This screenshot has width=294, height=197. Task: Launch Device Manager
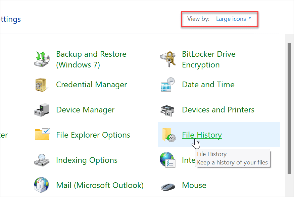[x=85, y=110]
